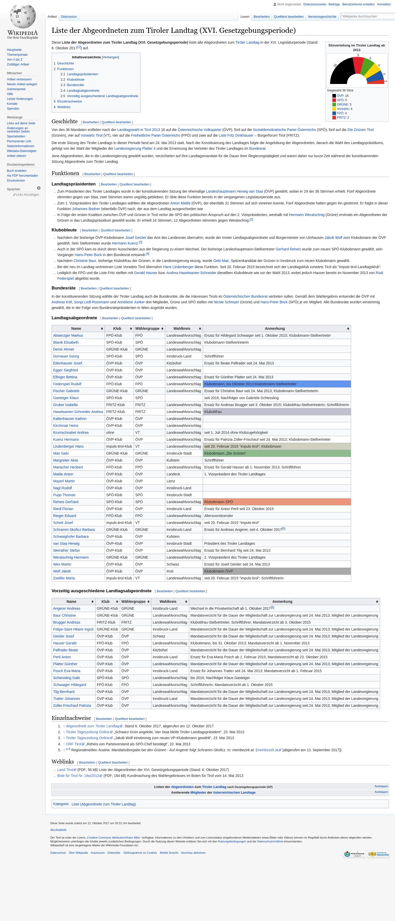Open Abrufstatistik footer link
The image size is (395, 921).
pos(58,830)
